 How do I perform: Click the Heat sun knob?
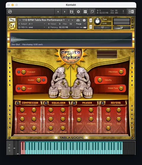24,88
